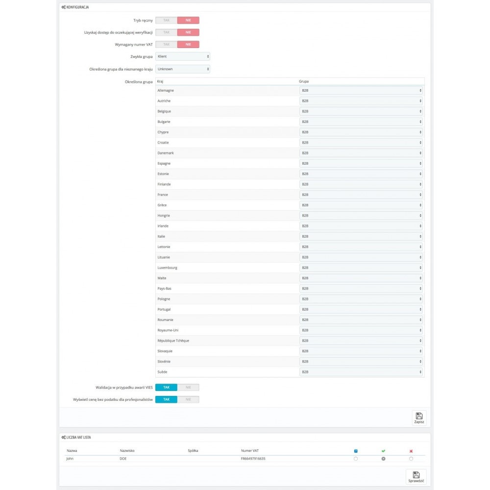This screenshot has width=490, height=490.
Task: Click the red X column icon
Action: (411, 451)
